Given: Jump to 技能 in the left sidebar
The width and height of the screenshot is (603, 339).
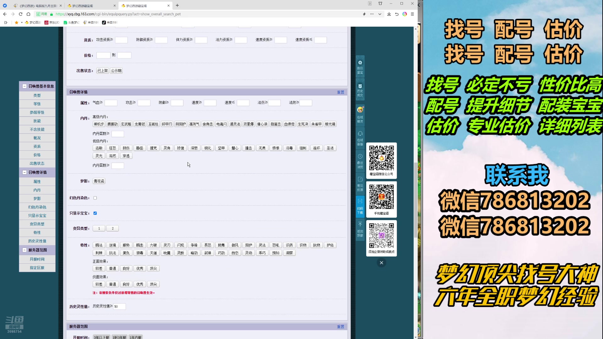Looking at the screenshot, I should [37, 121].
